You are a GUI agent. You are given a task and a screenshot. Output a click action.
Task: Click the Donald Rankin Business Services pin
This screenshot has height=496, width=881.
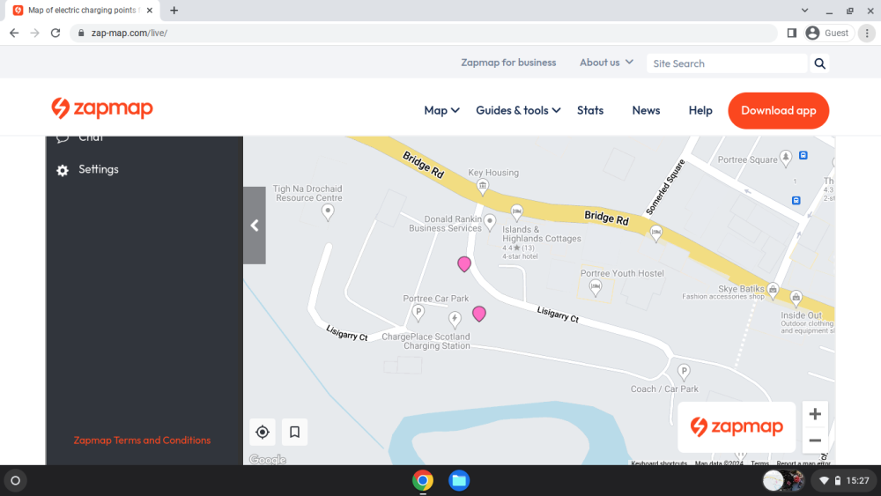(490, 222)
